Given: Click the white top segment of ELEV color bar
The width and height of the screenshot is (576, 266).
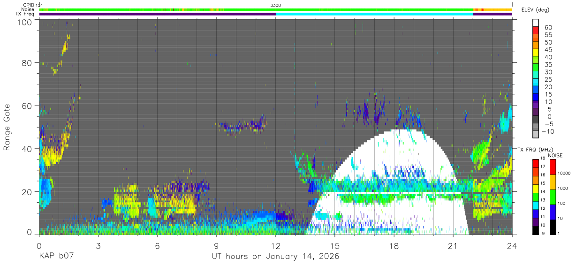Looking at the screenshot, I should pyautogui.click(x=536, y=23).
